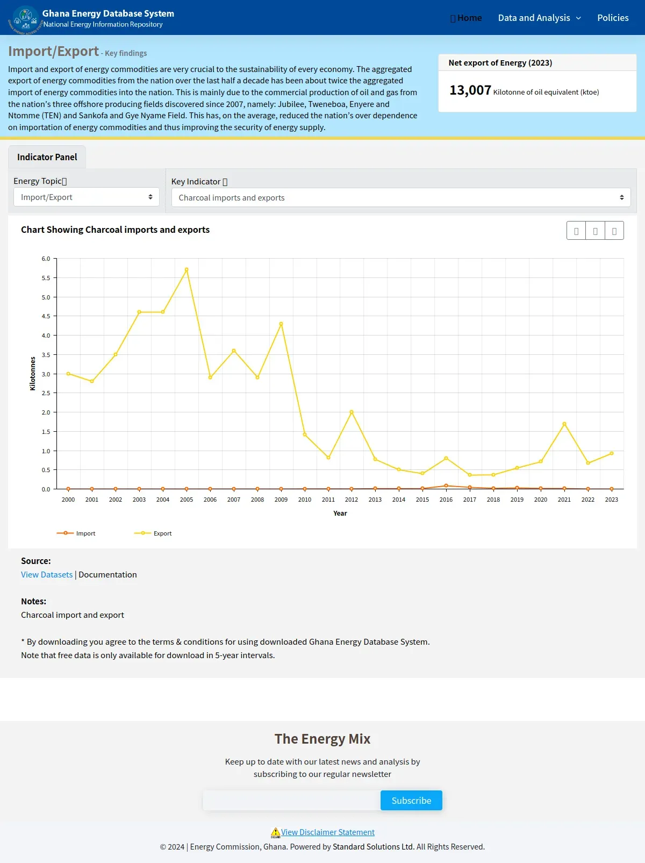The width and height of the screenshot is (645, 863).
Task: Open the Policies menu item
Action: (x=613, y=18)
